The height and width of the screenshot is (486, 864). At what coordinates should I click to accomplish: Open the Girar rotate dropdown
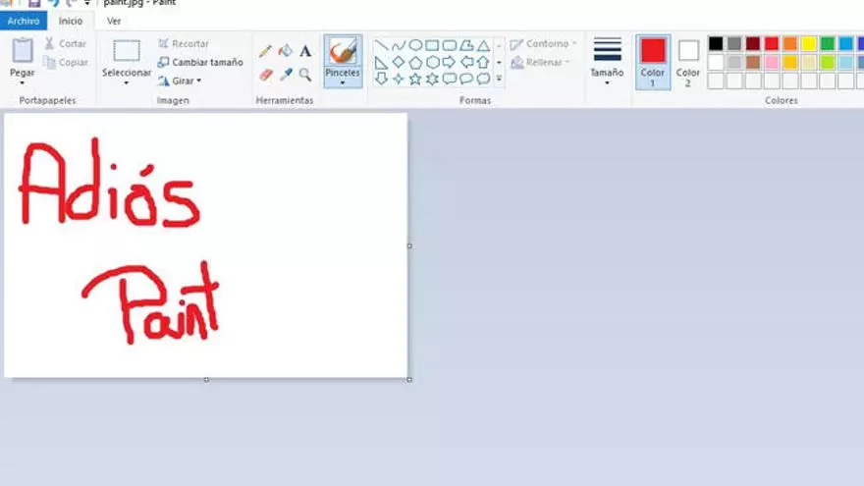pos(182,81)
